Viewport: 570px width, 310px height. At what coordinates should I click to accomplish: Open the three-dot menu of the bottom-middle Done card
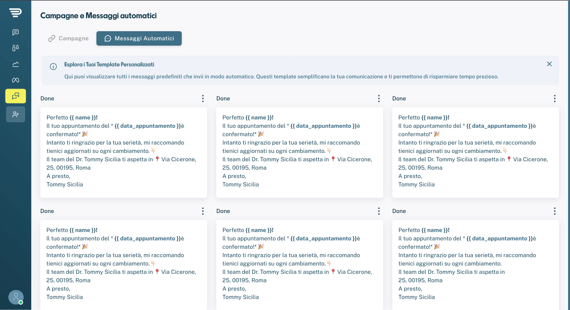coord(379,211)
